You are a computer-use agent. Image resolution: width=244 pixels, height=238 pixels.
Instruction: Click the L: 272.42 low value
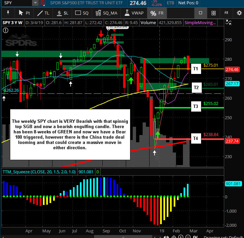pos(93,23)
